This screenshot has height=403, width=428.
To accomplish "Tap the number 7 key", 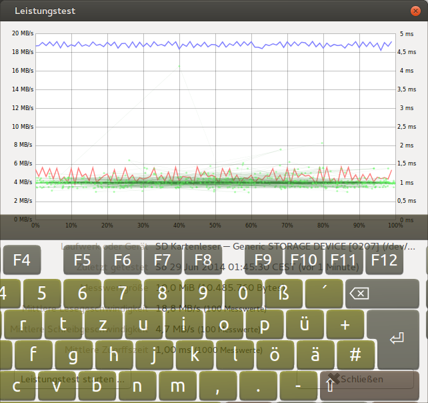I will [123, 294].
